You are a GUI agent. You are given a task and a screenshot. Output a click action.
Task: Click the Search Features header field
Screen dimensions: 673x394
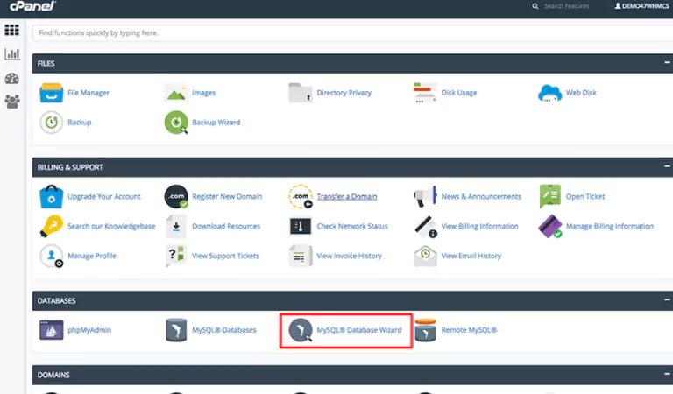point(567,6)
